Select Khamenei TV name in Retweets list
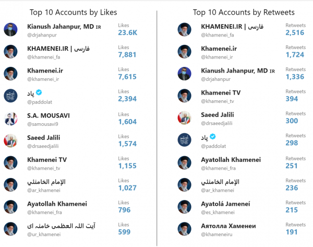 click(221, 93)
